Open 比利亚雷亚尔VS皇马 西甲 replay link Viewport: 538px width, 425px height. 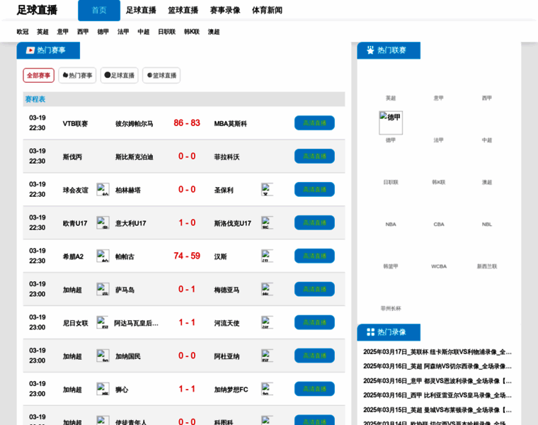(x=437, y=395)
